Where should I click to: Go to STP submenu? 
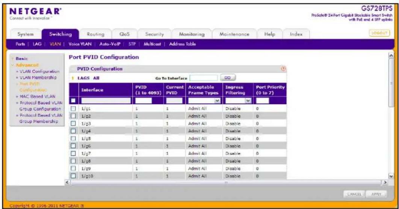[132, 44]
